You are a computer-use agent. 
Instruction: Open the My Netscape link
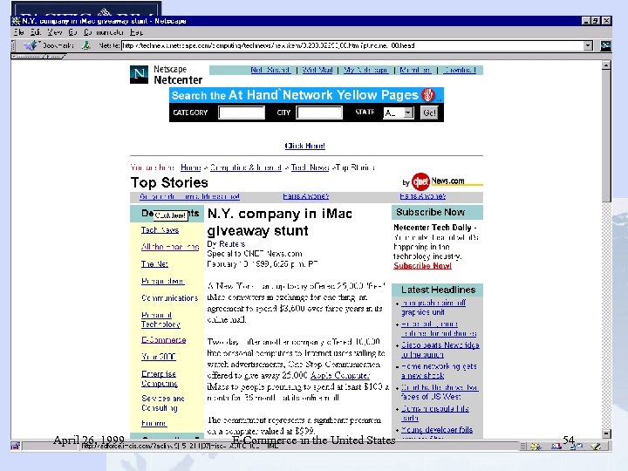click(365, 70)
